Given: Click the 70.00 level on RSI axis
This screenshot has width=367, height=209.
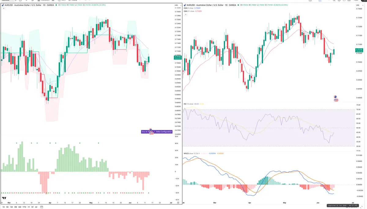Looking at the screenshot, I should [358, 109].
